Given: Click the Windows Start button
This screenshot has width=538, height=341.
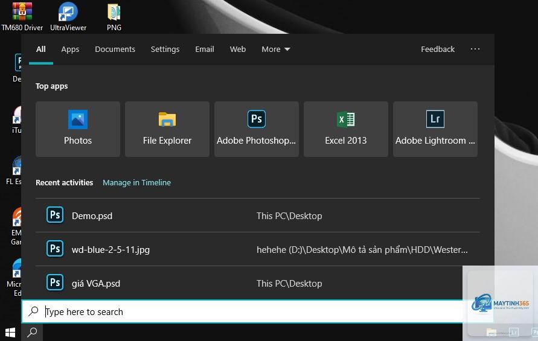Looking at the screenshot, I should (x=10, y=333).
